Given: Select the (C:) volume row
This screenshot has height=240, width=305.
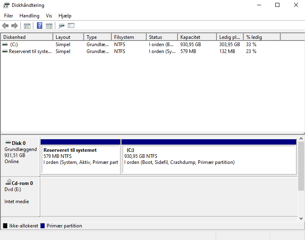Looking at the screenshot, I should [x=141, y=45].
